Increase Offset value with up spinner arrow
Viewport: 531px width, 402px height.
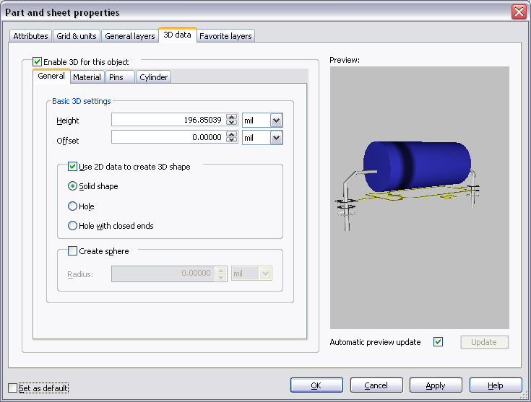[231, 134]
